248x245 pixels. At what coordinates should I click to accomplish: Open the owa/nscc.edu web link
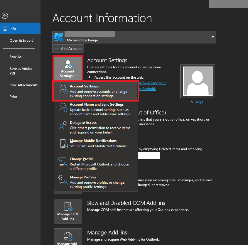(x=152, y=83)
